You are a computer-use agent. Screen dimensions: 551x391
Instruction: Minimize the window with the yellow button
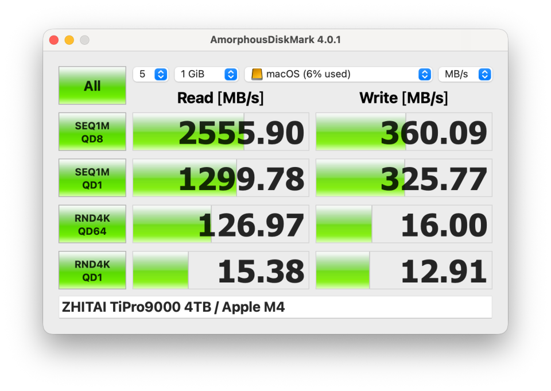pyautogui.click(x=69, y=40)
